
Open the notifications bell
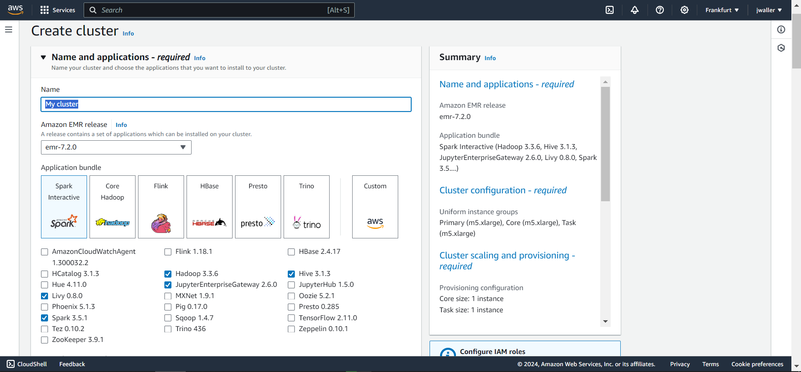click(x=635, y=10)
